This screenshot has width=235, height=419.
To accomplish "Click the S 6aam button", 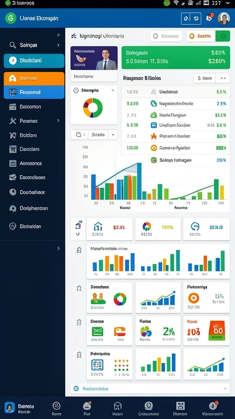I will pyautogui.click(x=205, y=78).
